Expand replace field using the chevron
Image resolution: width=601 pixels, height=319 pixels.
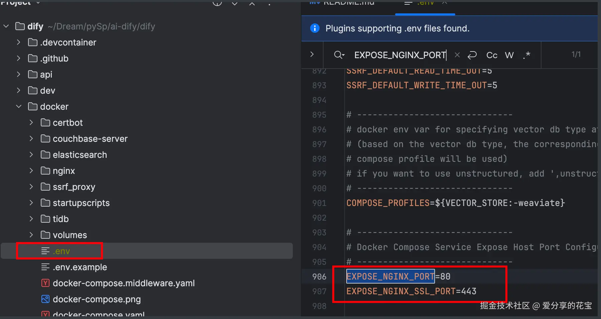312,55
